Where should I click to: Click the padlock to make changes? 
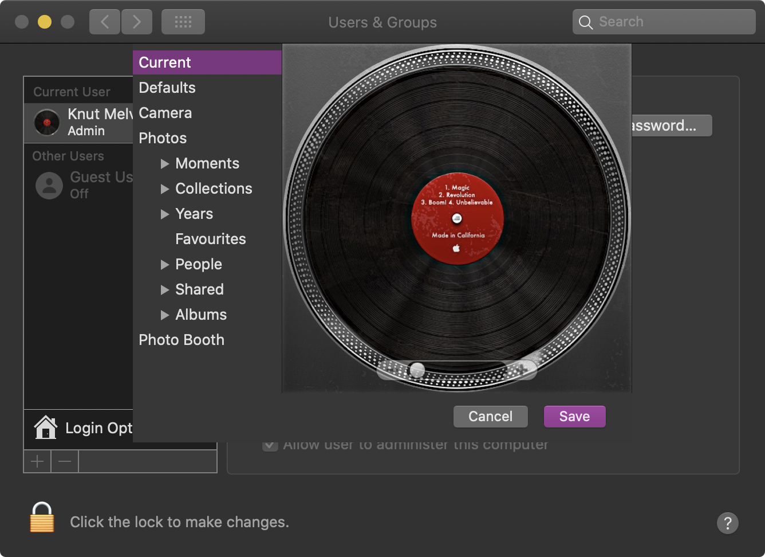tap(42, 517)
